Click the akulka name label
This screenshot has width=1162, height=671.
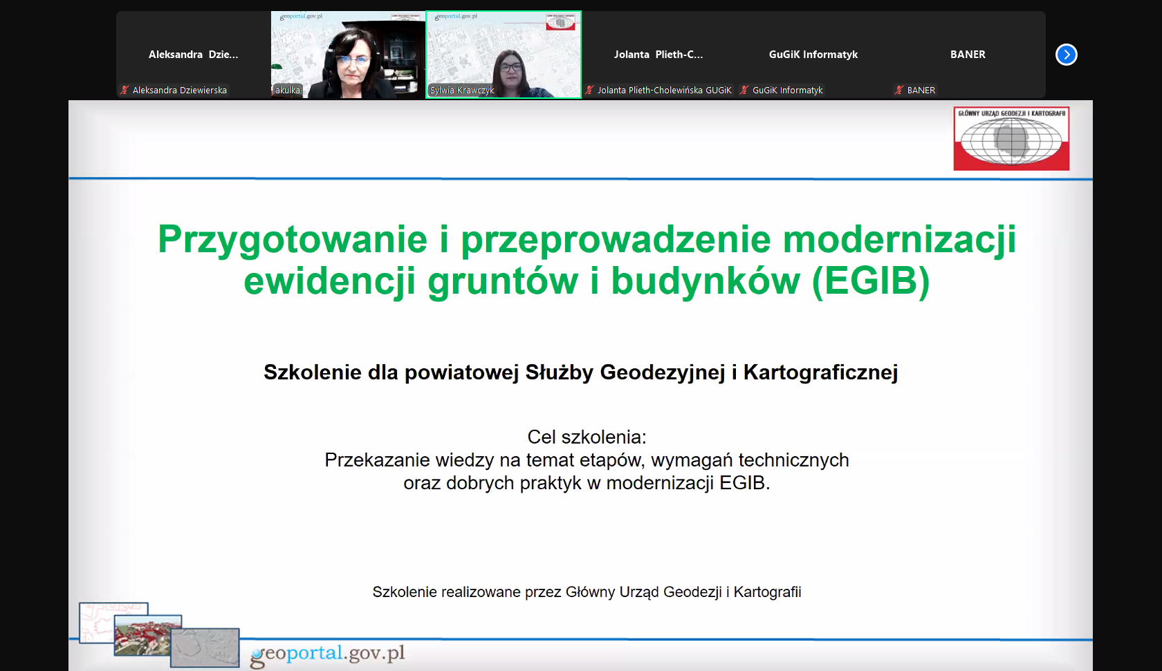[288, 90]
